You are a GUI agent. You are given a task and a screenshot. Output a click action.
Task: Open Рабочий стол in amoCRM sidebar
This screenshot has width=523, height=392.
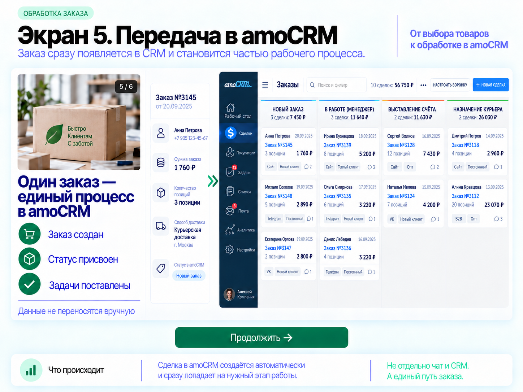(238, 111)
